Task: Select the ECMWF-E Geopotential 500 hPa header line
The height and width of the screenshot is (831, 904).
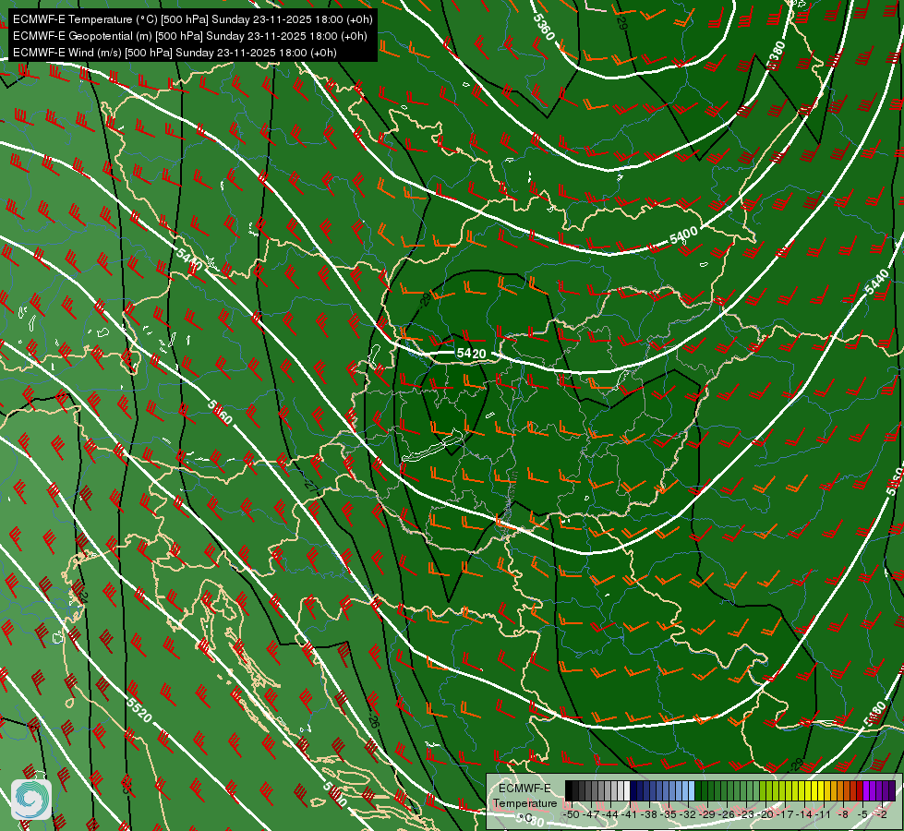Action: tap(189, 36)
